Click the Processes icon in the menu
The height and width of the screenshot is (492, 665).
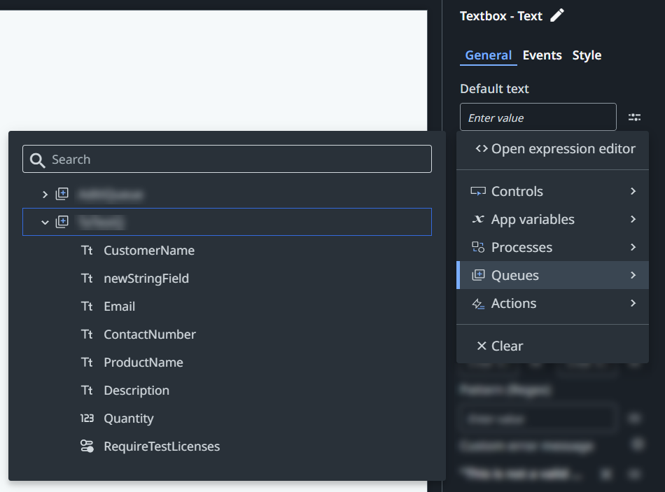pyautogui.click(x=478, y=247)
